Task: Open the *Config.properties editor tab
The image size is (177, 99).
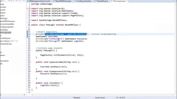Action: click(83, 1)
